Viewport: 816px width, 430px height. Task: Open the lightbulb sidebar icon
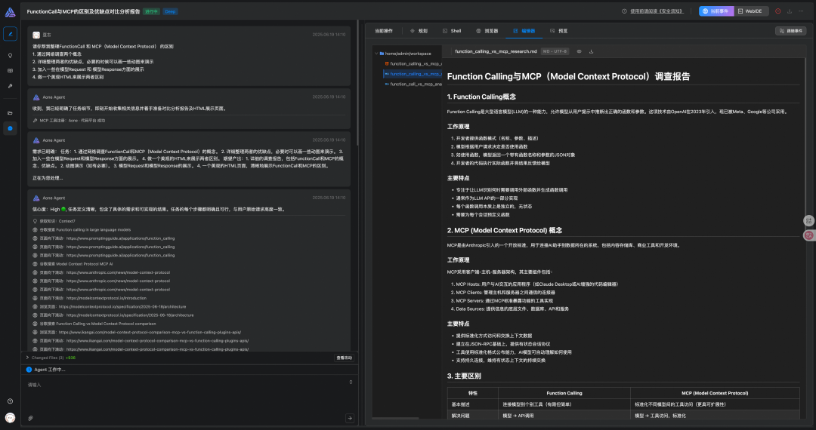pos(10,56)
